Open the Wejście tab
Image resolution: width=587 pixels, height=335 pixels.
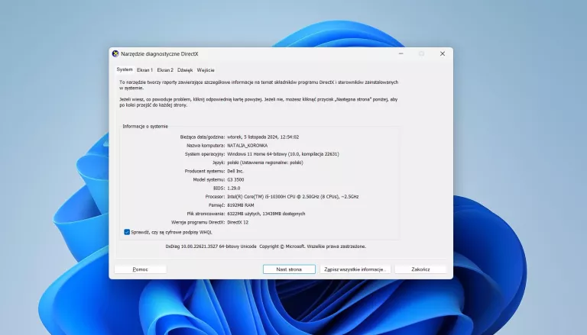tap(206, 69)
